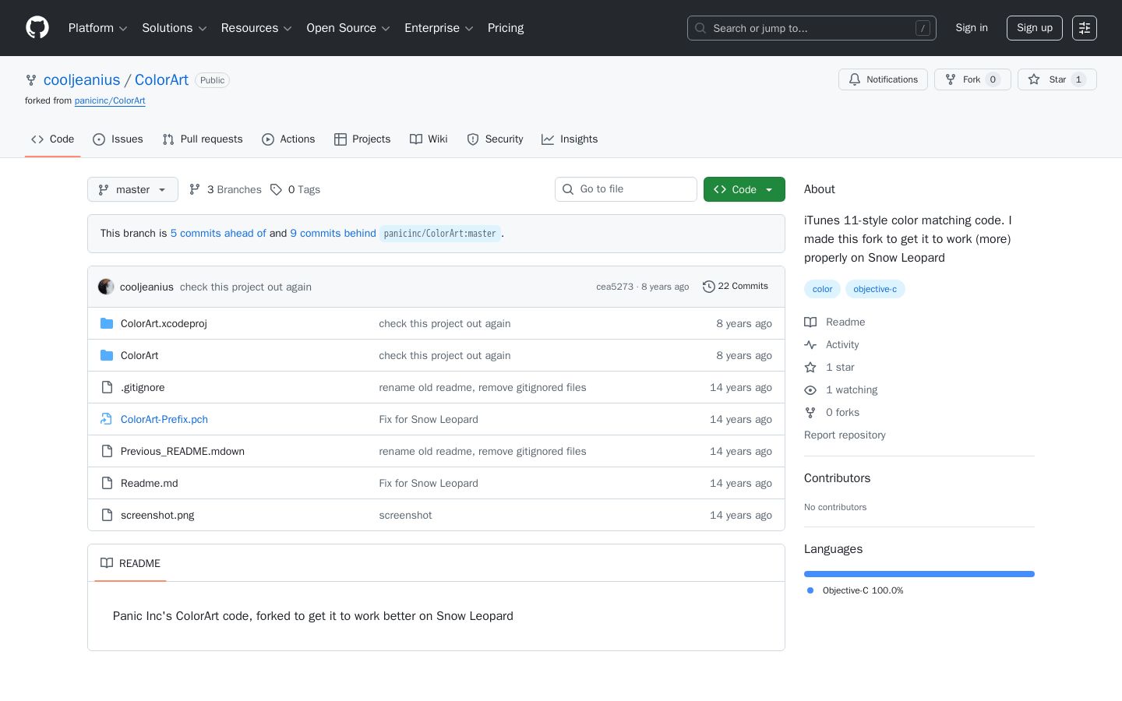1122x701 pixels.
Task: Click the Readme.md file icon
Action: tap(107, 483)
